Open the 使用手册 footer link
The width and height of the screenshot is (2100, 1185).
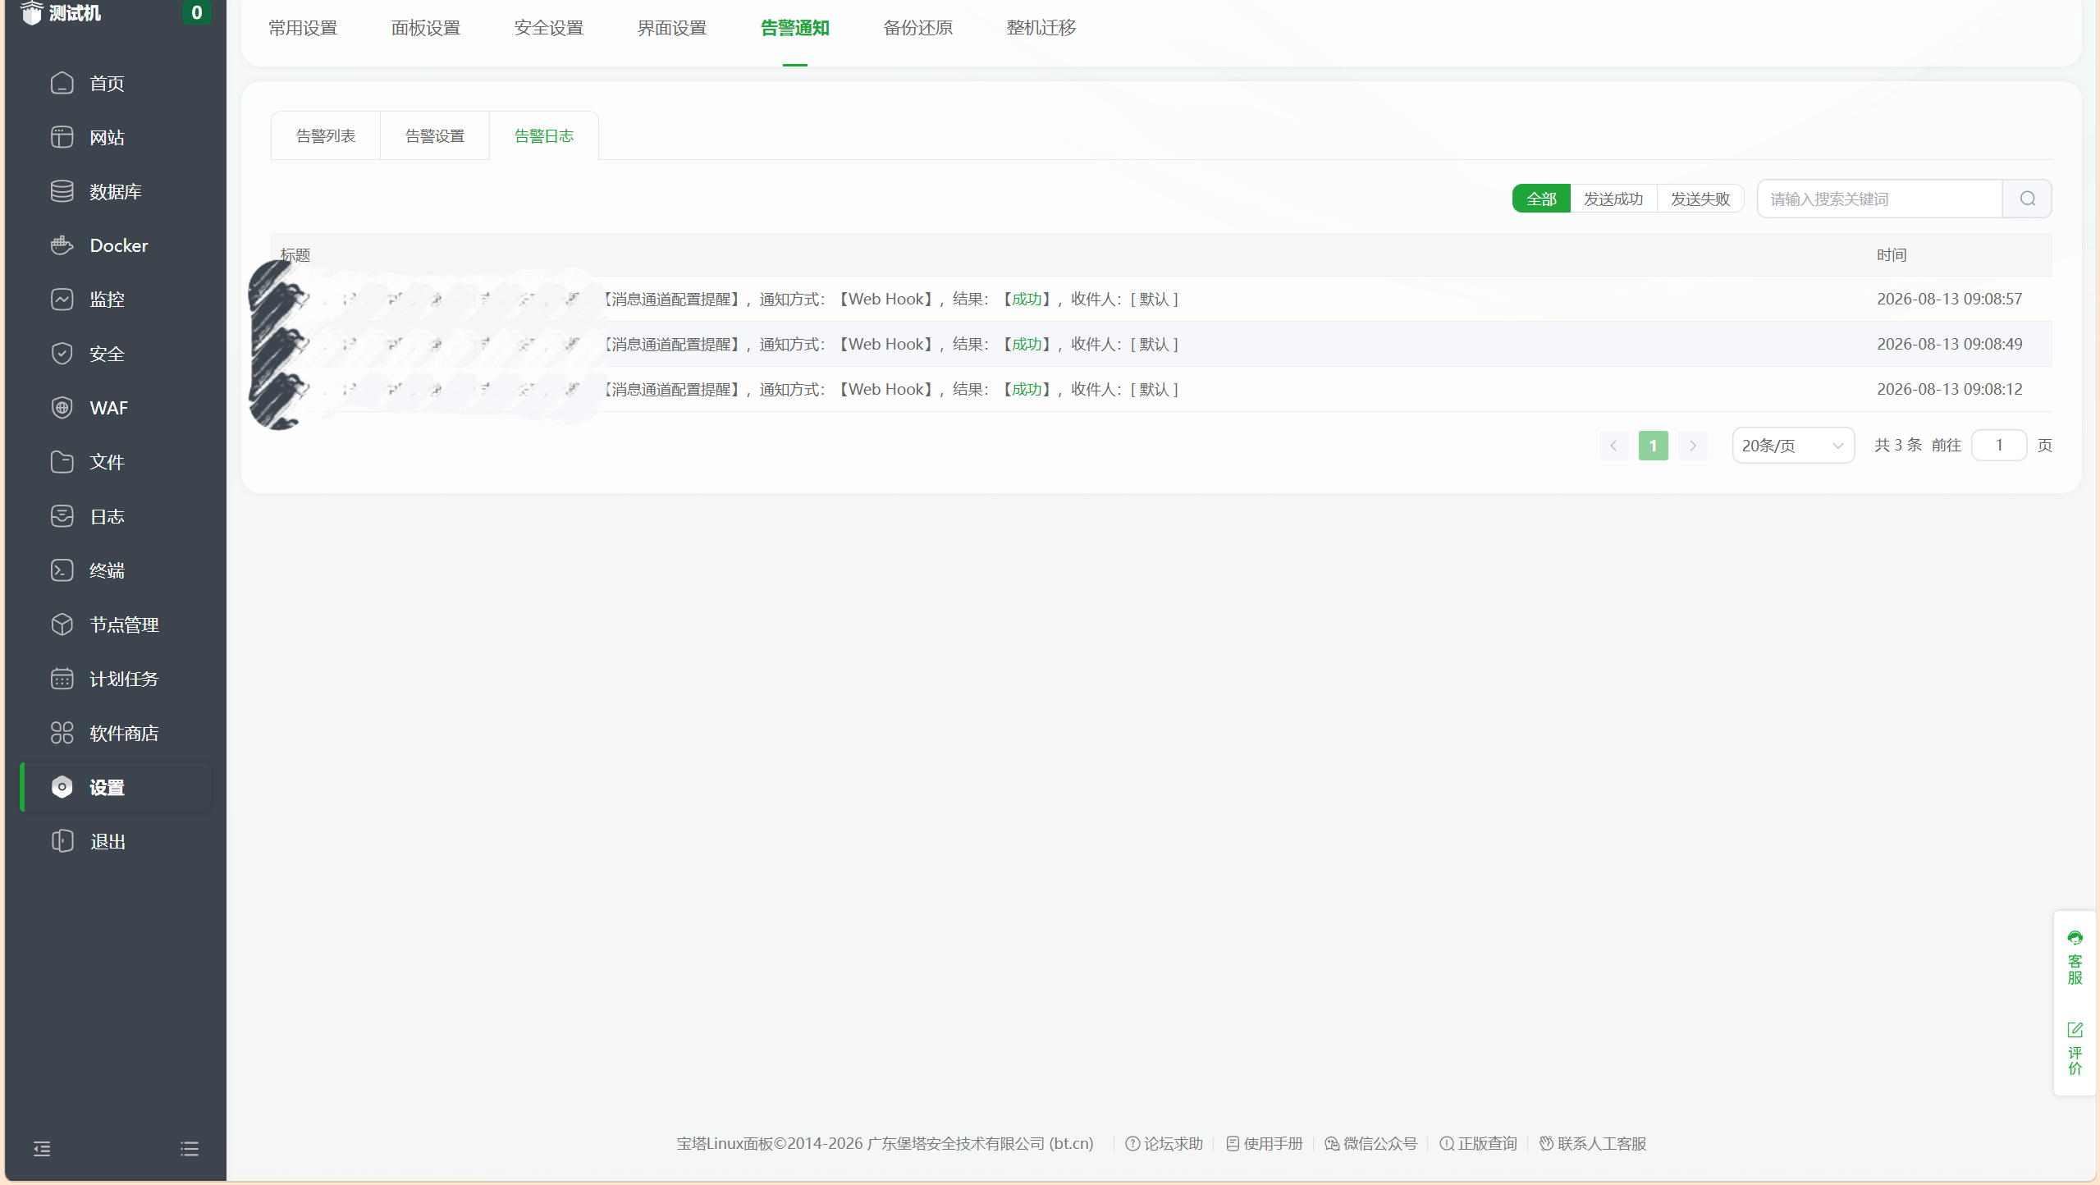coord(1265,1143)
